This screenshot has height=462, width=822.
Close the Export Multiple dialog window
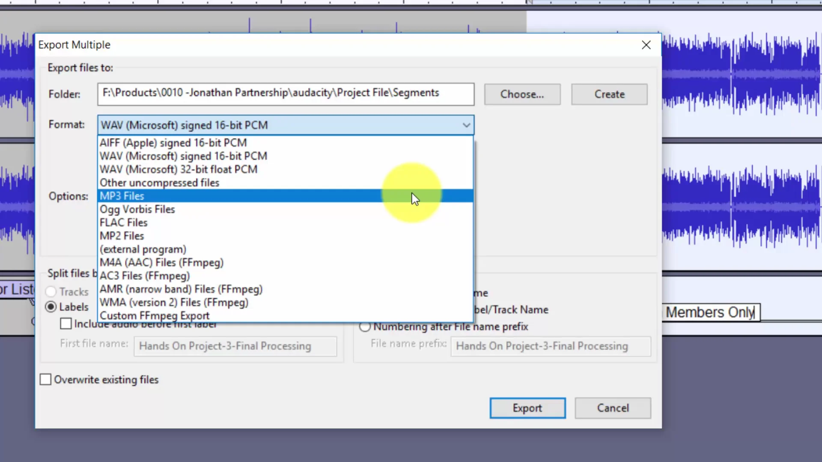[646, 45]
